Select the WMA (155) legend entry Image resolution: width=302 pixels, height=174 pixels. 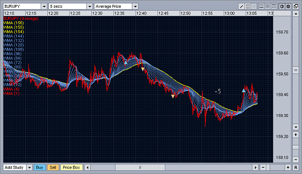(14, 28)
